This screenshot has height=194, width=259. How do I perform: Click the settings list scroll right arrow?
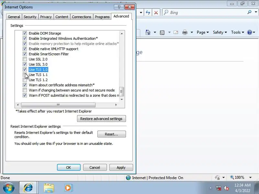116,105
